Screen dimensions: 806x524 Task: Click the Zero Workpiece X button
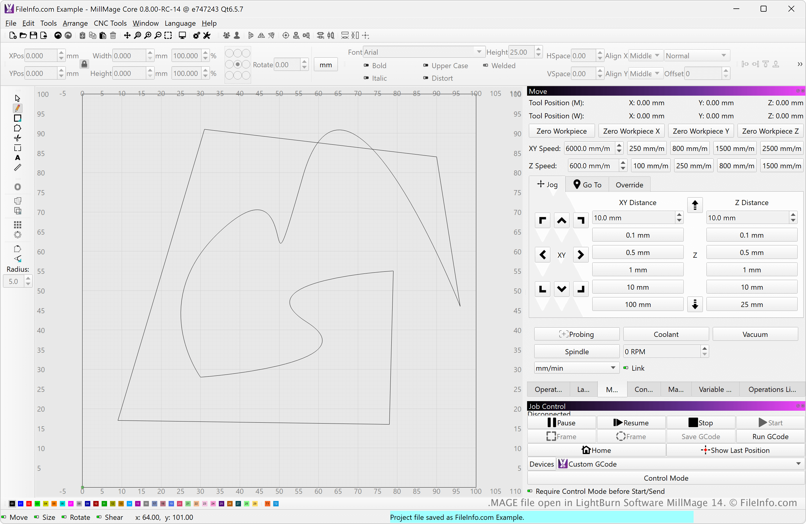(631, 131)
